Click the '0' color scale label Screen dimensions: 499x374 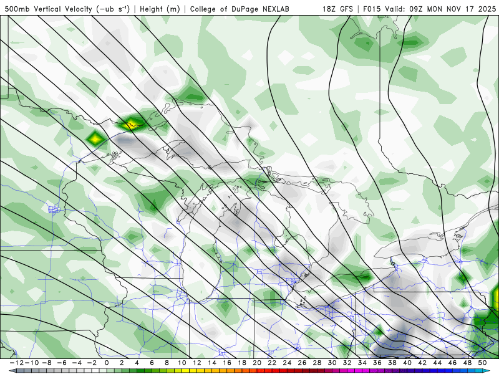click(x=107, y=363)
